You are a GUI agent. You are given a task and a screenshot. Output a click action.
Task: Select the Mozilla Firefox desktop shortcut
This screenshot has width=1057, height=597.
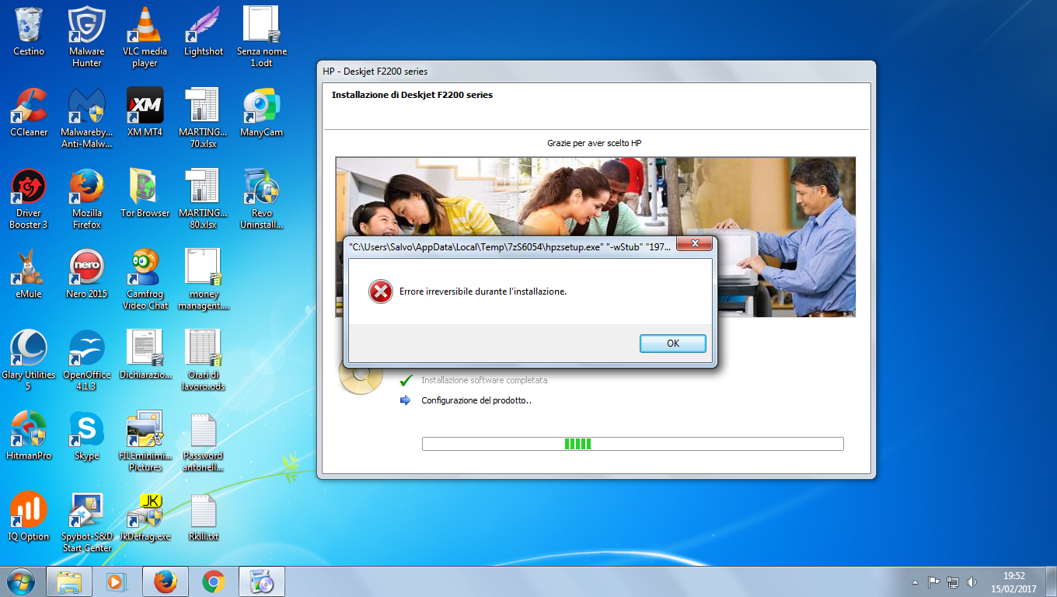[x=87, y=199]
